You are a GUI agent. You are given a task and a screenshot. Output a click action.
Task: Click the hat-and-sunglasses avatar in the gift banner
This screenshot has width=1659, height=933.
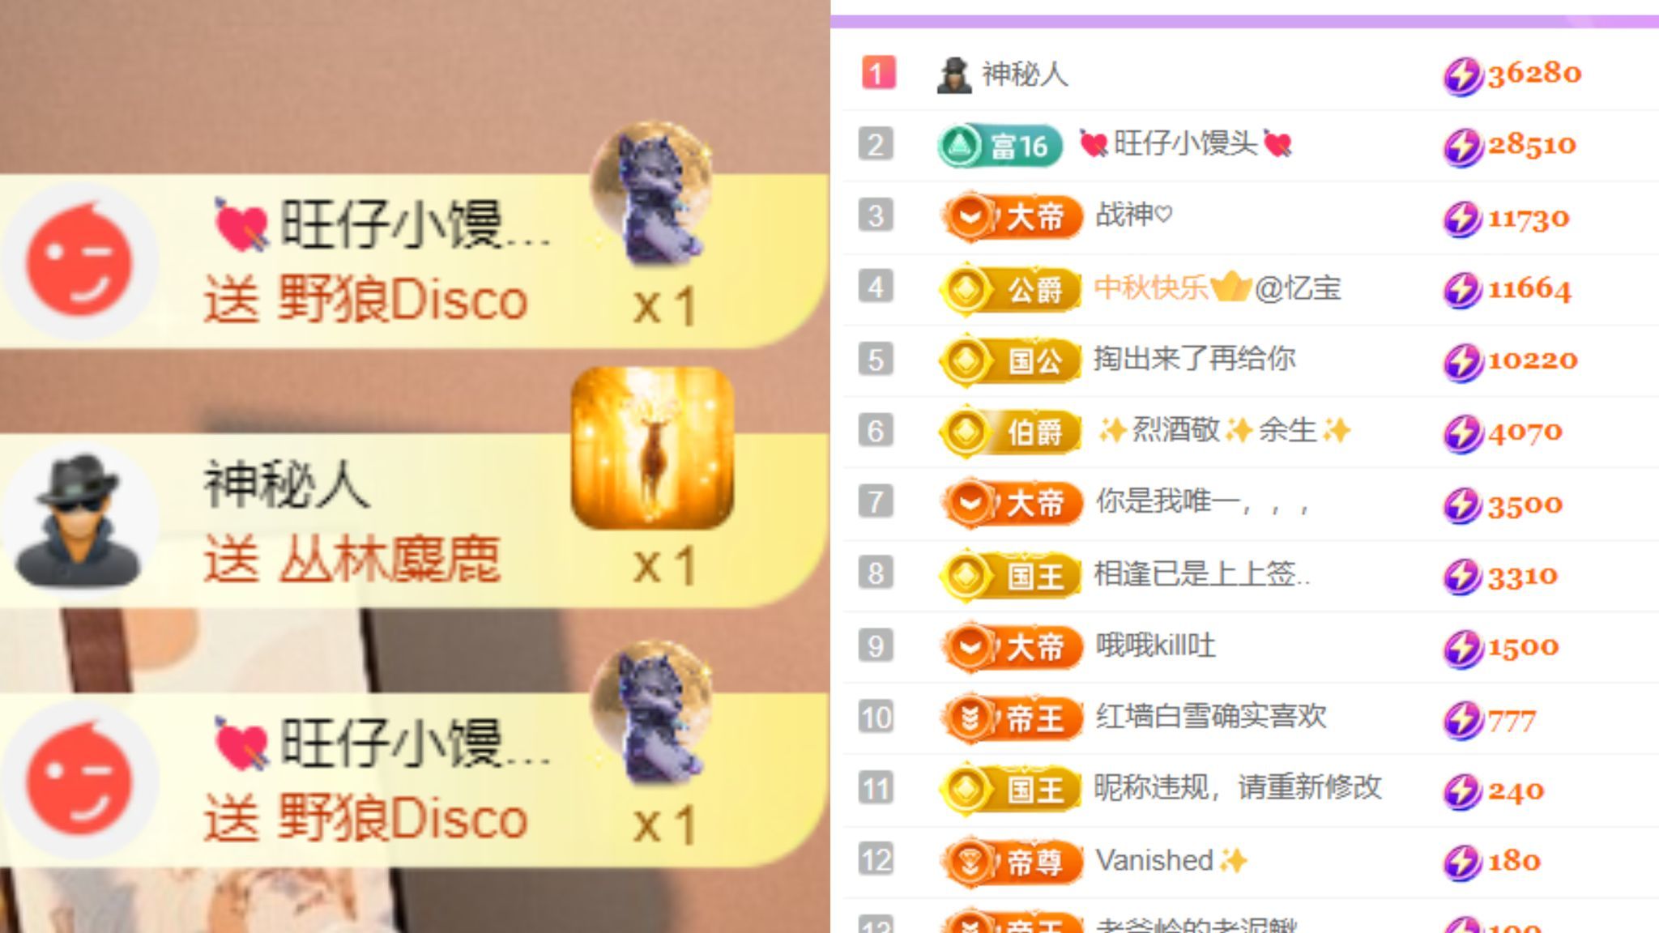coord(79,520)
